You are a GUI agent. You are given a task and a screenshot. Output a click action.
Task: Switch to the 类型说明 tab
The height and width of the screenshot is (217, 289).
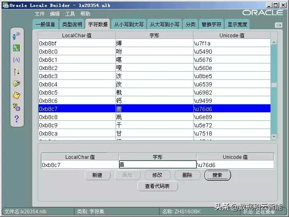click(x=72, y=24)
